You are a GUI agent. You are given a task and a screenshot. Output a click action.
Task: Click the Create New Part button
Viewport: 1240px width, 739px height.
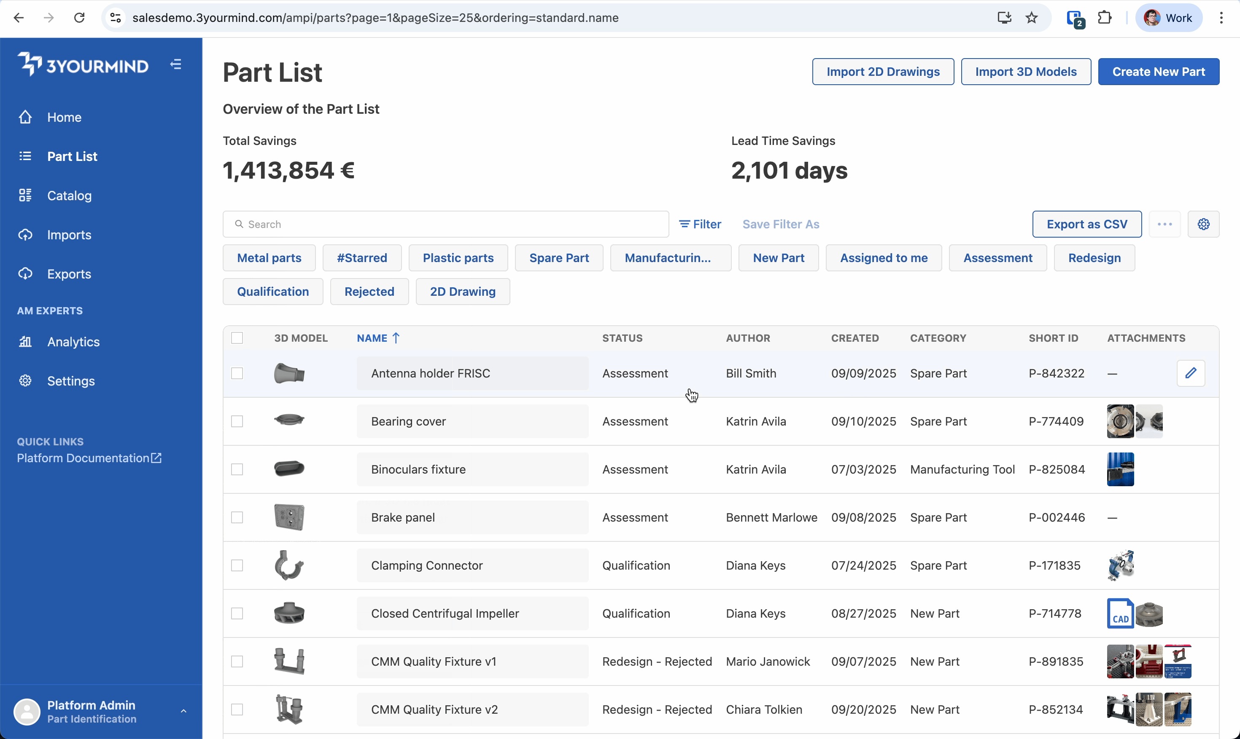[1158, 72]
